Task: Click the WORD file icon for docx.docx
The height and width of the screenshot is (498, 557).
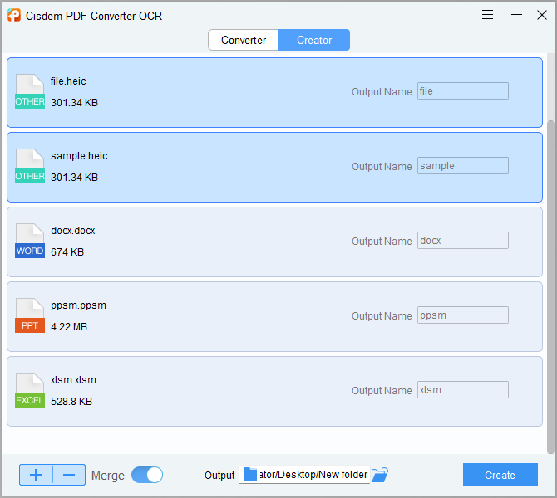Action: pyautogui.click(x=30, y=241)
